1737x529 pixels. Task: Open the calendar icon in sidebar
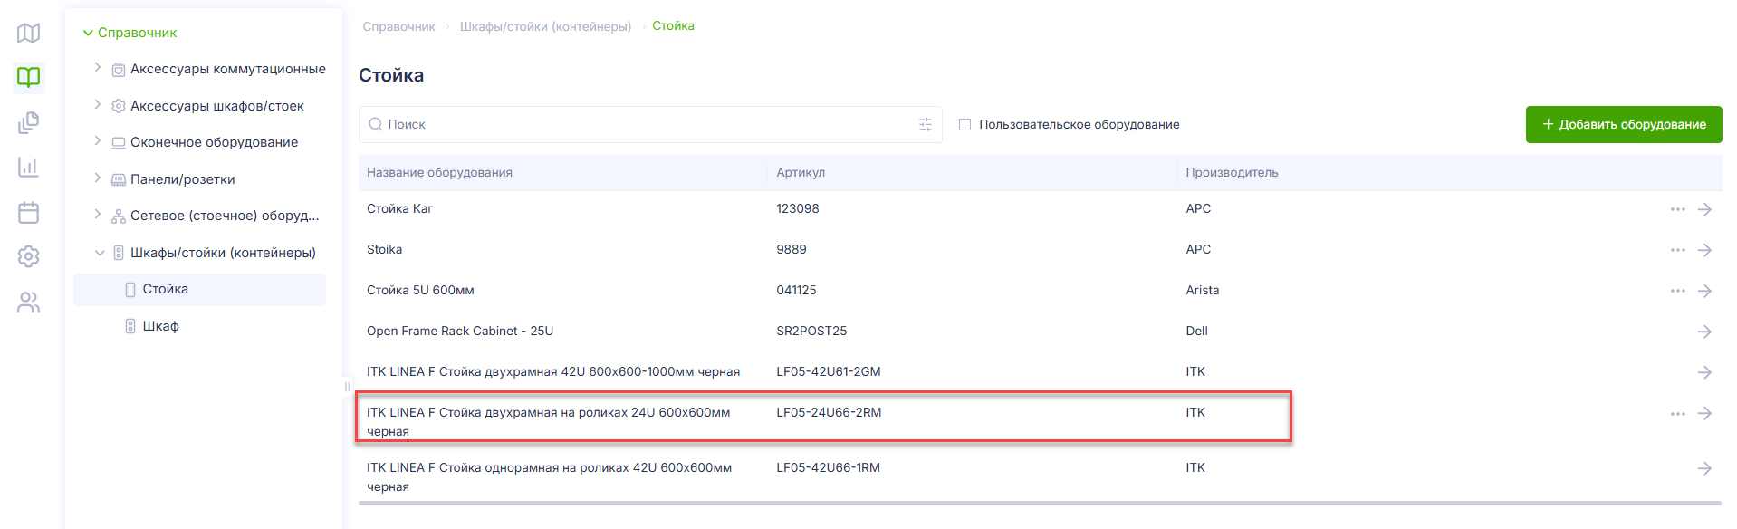tap(29, 212)
